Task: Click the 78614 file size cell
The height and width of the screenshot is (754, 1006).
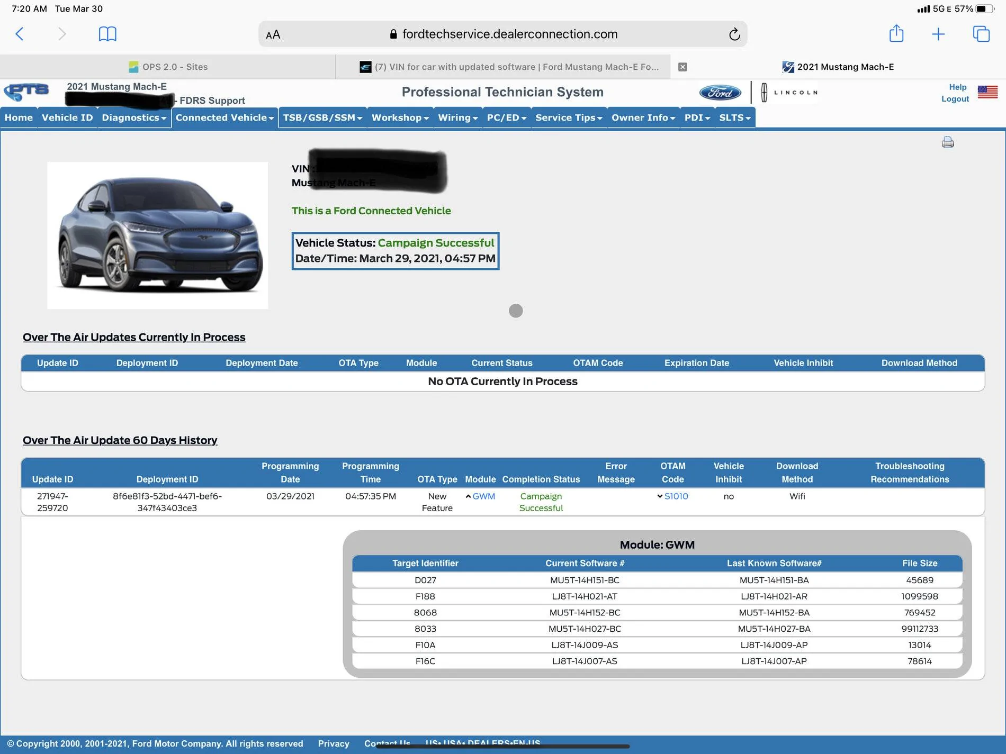Action: pos(920,661)
